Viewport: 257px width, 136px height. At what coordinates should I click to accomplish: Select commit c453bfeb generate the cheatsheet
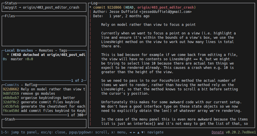(x=44, y=106)
